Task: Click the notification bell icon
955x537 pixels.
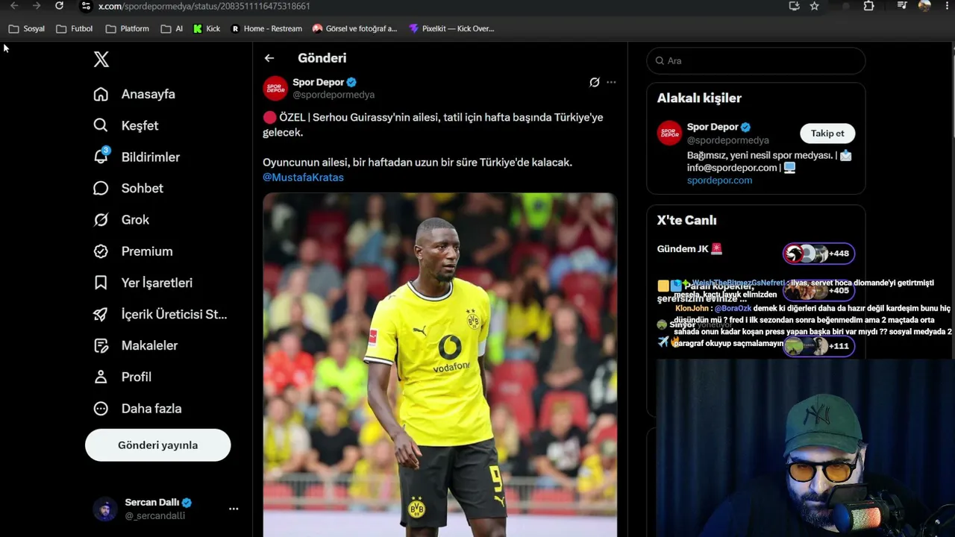Action: [101, 157]
